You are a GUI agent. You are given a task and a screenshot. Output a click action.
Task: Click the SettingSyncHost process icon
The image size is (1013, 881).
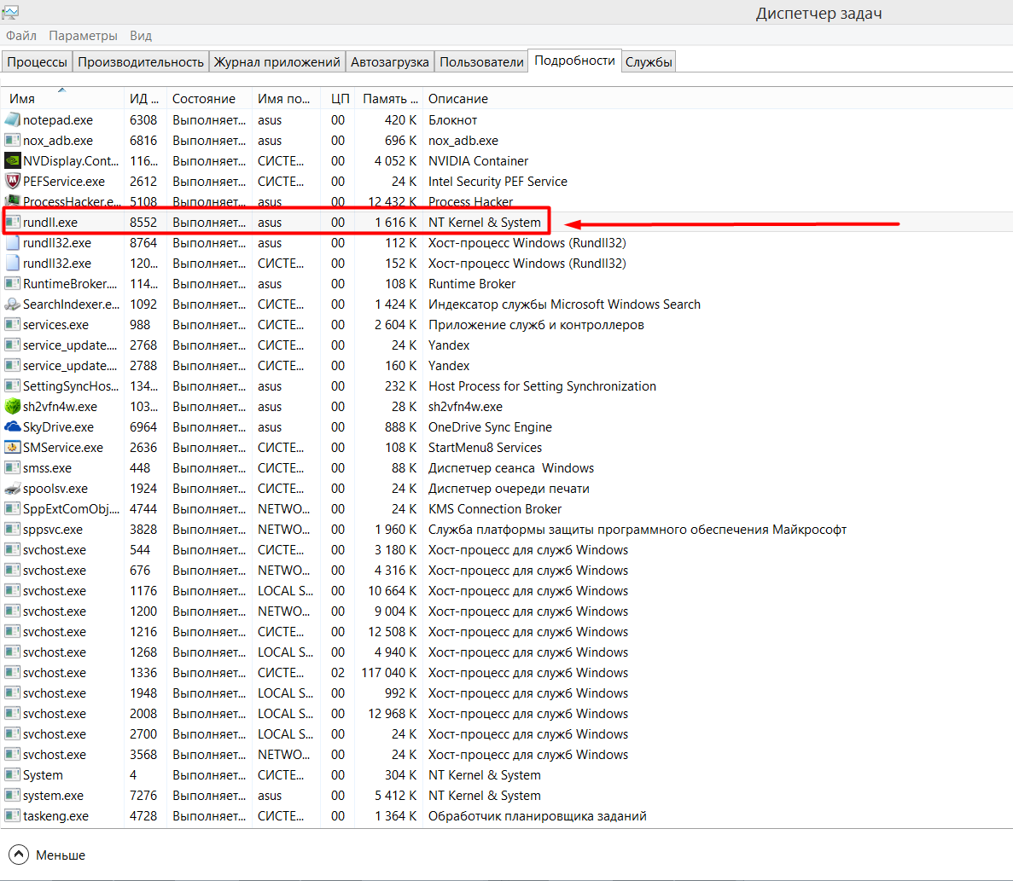tap(12, 386)
